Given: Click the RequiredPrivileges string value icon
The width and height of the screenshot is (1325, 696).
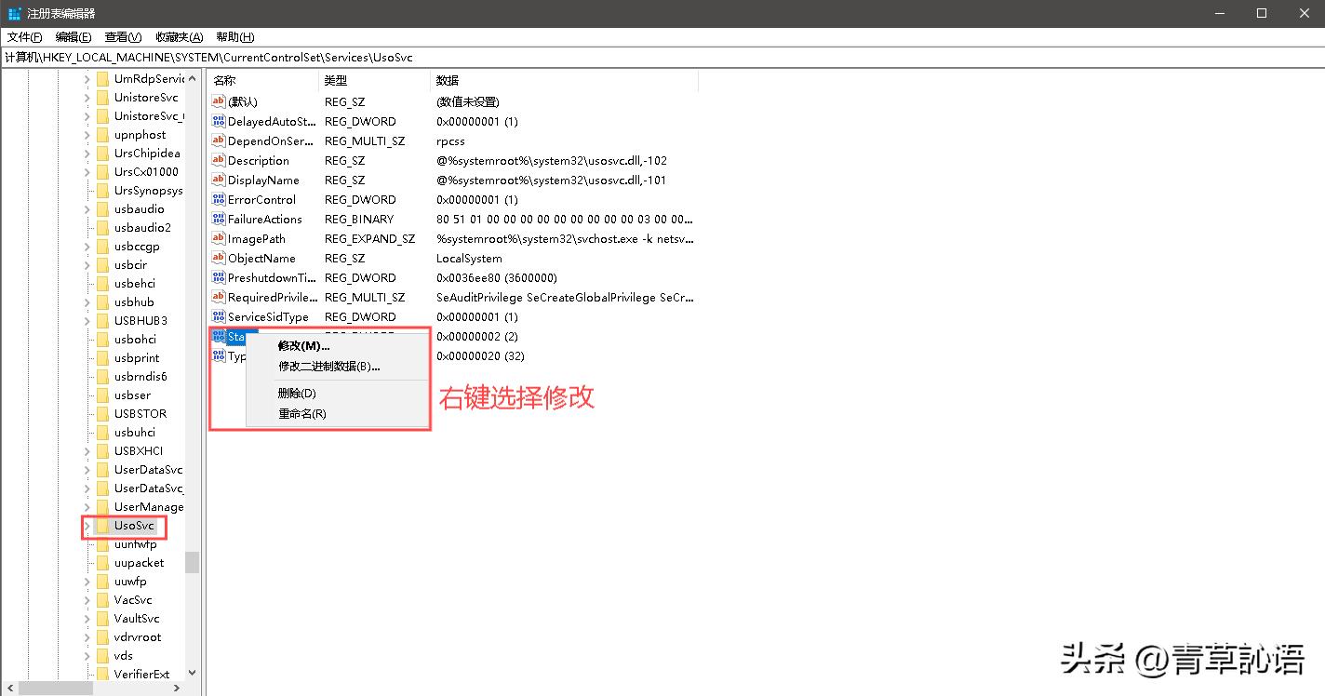Looking at the screenshot, I should point(219,298).
